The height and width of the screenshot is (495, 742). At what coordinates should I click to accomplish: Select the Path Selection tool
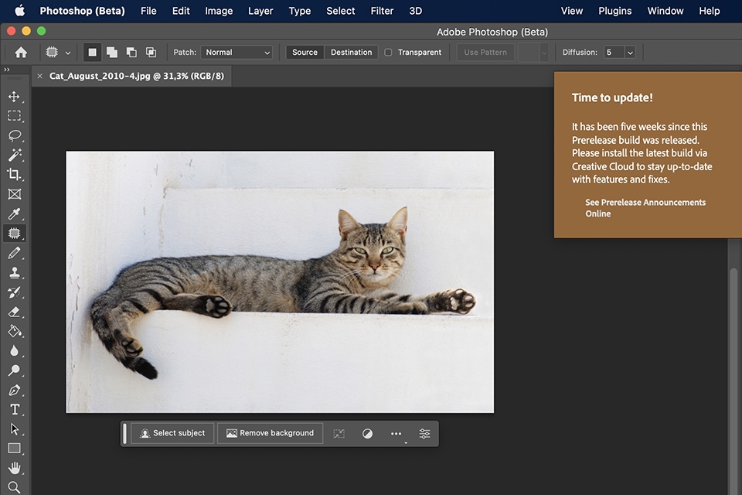pyautogui.click(x=14, y=428)
